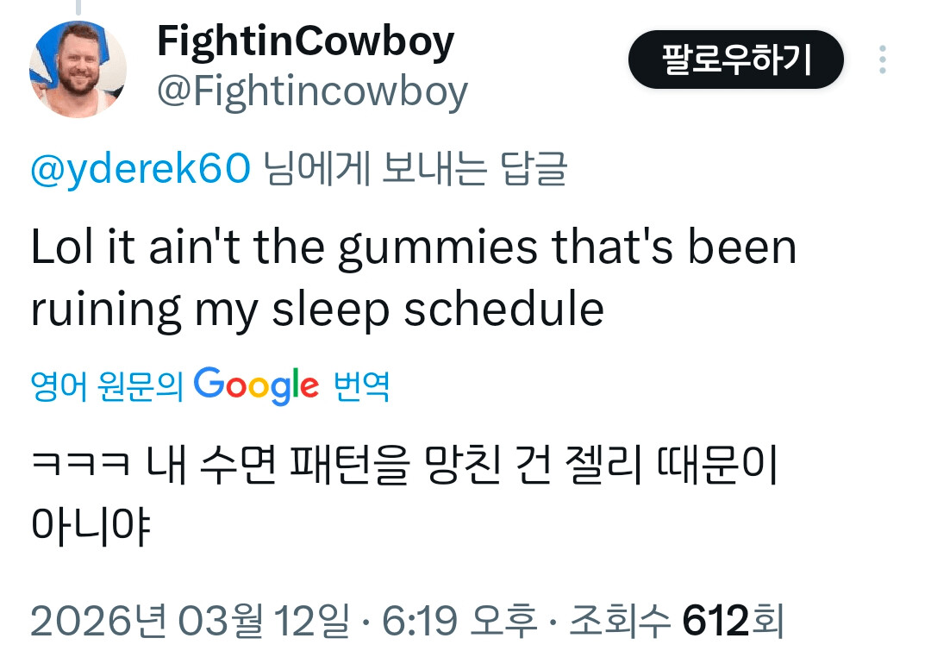Screen dimensions: 931x657
Task: Open the @yderek60 mention link
Action: click(140, 169)
